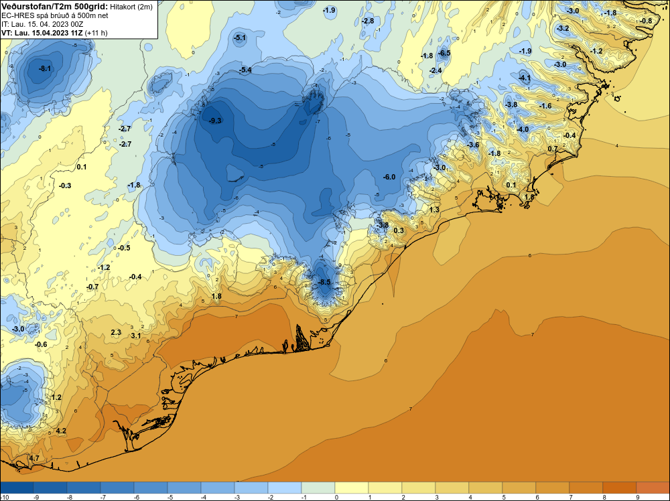This screenshot has height=501, width=670.
Task: Select the 2.3 temperature label
Action: coord(116,332)
